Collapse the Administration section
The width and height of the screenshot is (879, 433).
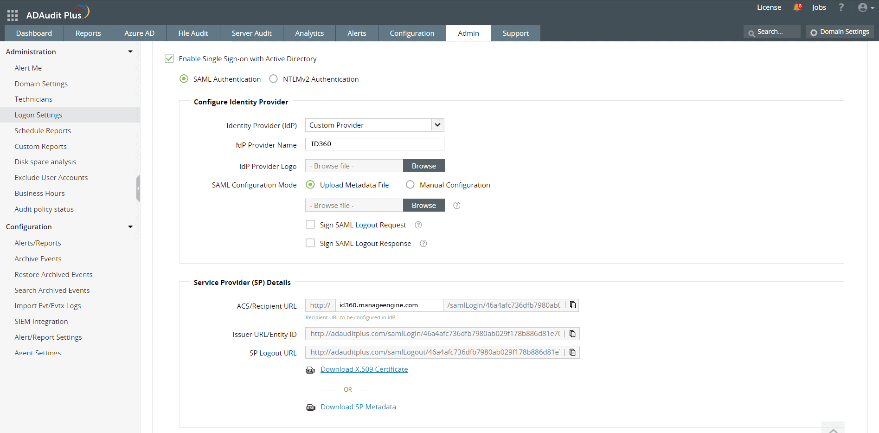click(x=130, y=52)
